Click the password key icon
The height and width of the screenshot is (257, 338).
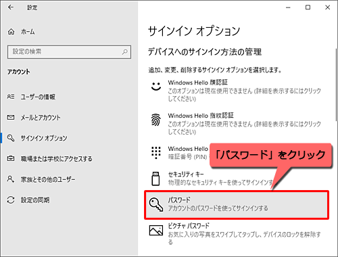[156, 204]
